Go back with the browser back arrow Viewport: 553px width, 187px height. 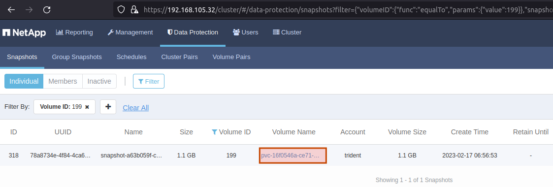(11, 9)
